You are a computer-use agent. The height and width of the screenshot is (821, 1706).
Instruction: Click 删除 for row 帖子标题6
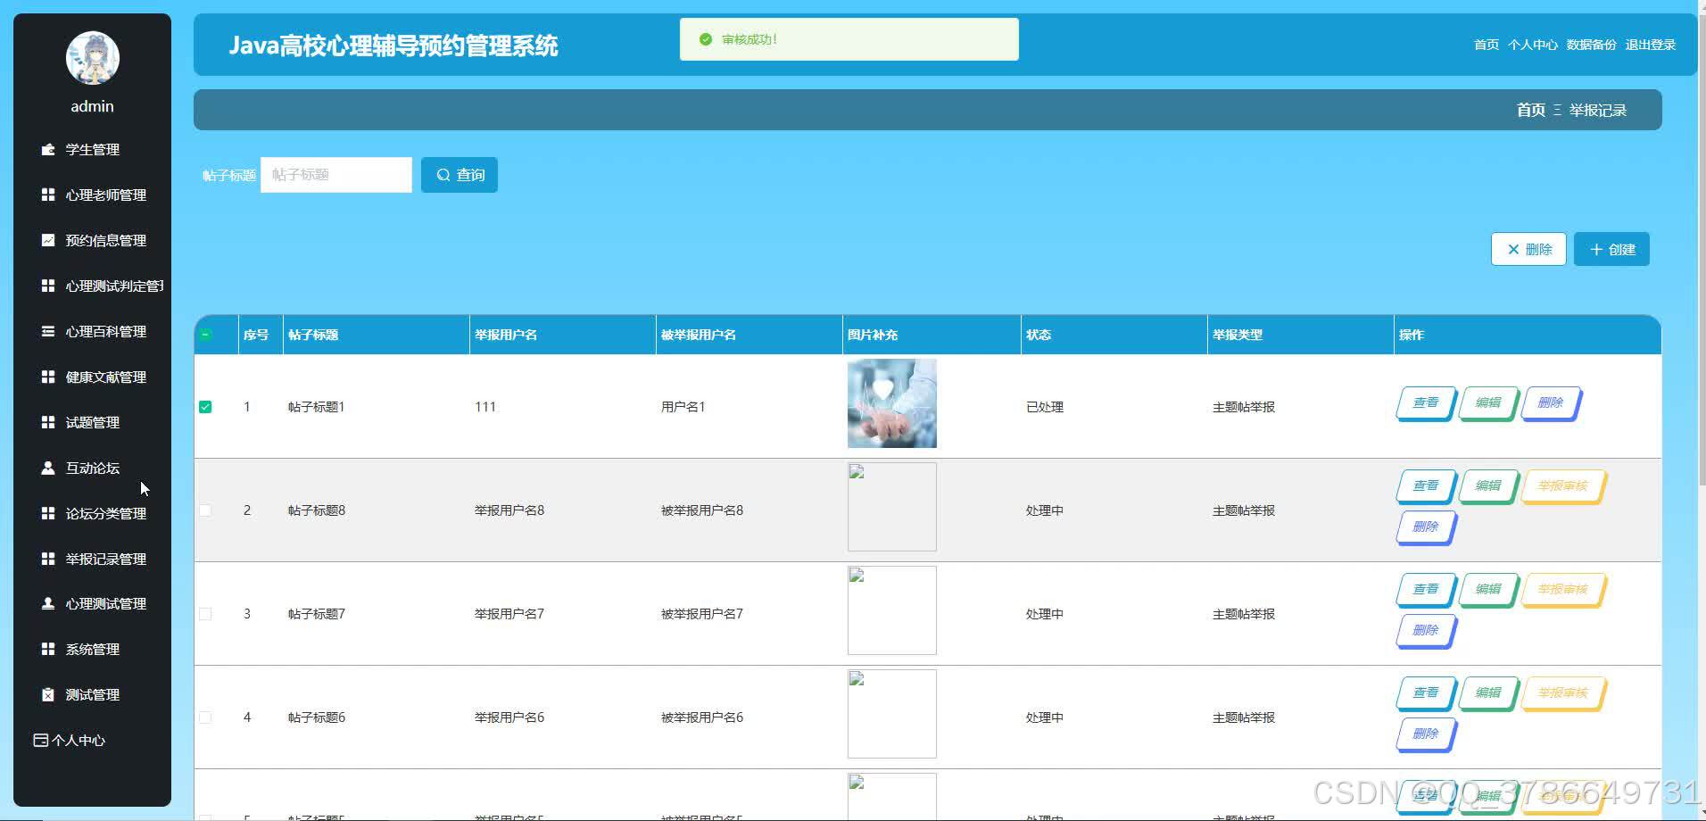coord(1426,734)
